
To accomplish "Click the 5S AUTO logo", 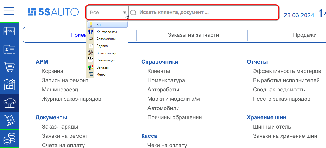I will coord(53,12).
